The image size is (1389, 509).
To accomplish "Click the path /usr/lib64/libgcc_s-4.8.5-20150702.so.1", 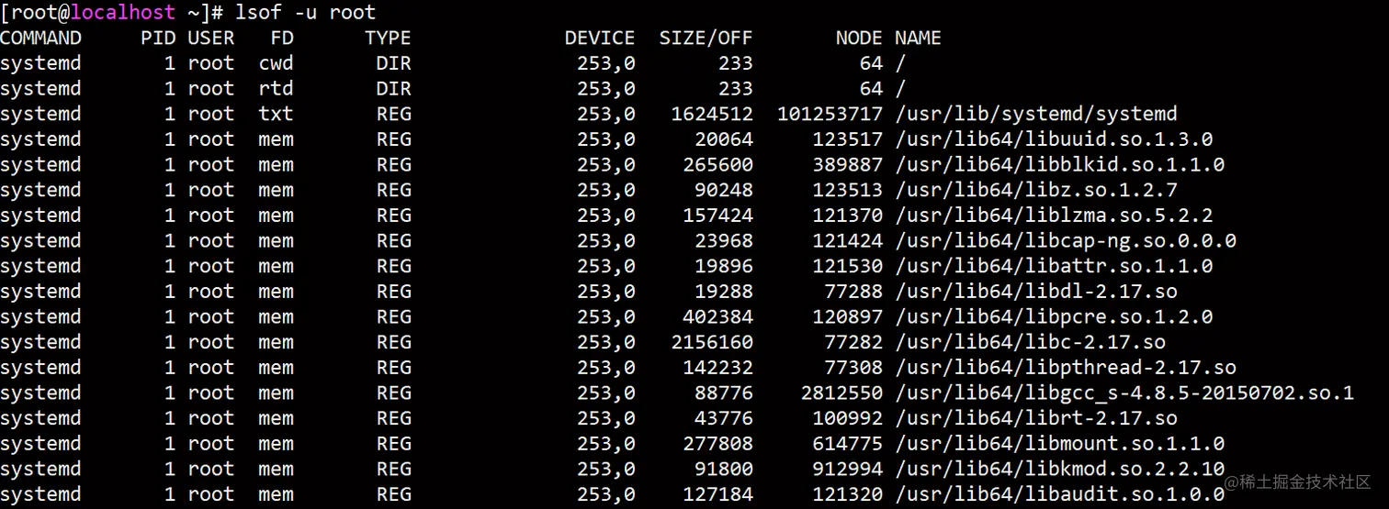I will 1124,393.
